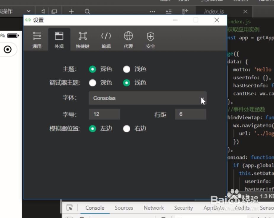Click the search magnifier in the toolbar

[x=87, y=12]
